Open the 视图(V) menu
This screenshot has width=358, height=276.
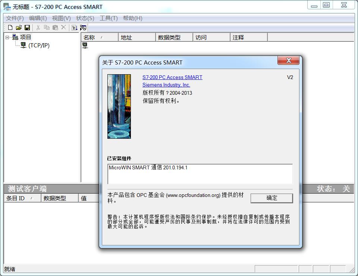point(61,18)
